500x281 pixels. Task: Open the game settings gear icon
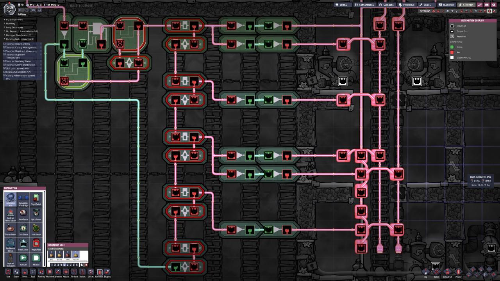[494, 5]
